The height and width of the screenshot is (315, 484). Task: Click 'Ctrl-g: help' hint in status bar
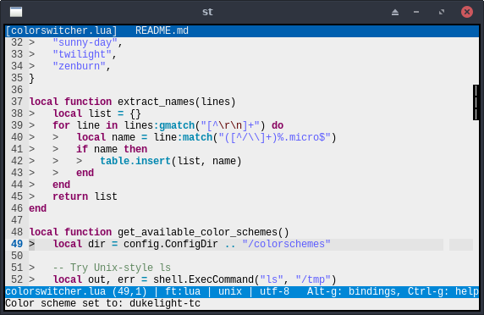pyautogui.click(x=443, y=291)
